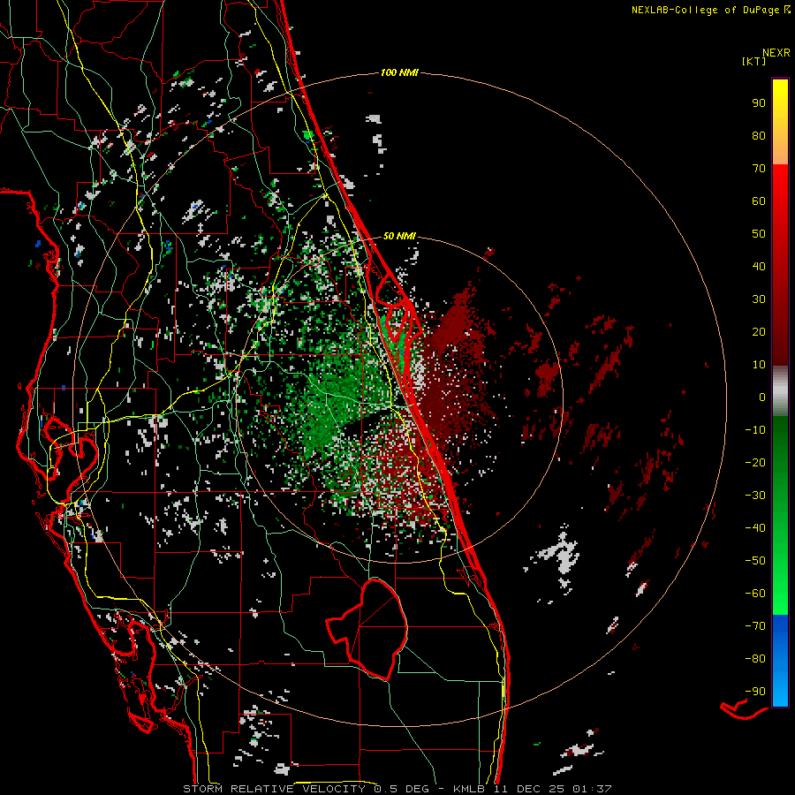Click the KMLB radar site identifier
This screenshot has height=795, width=795.
(469, 789)
